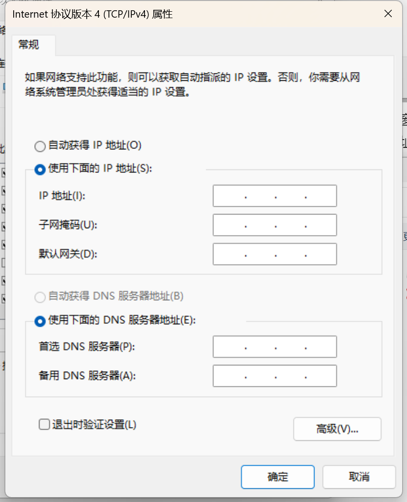Click first octet of 首选 DNS field

click(229, 347)
